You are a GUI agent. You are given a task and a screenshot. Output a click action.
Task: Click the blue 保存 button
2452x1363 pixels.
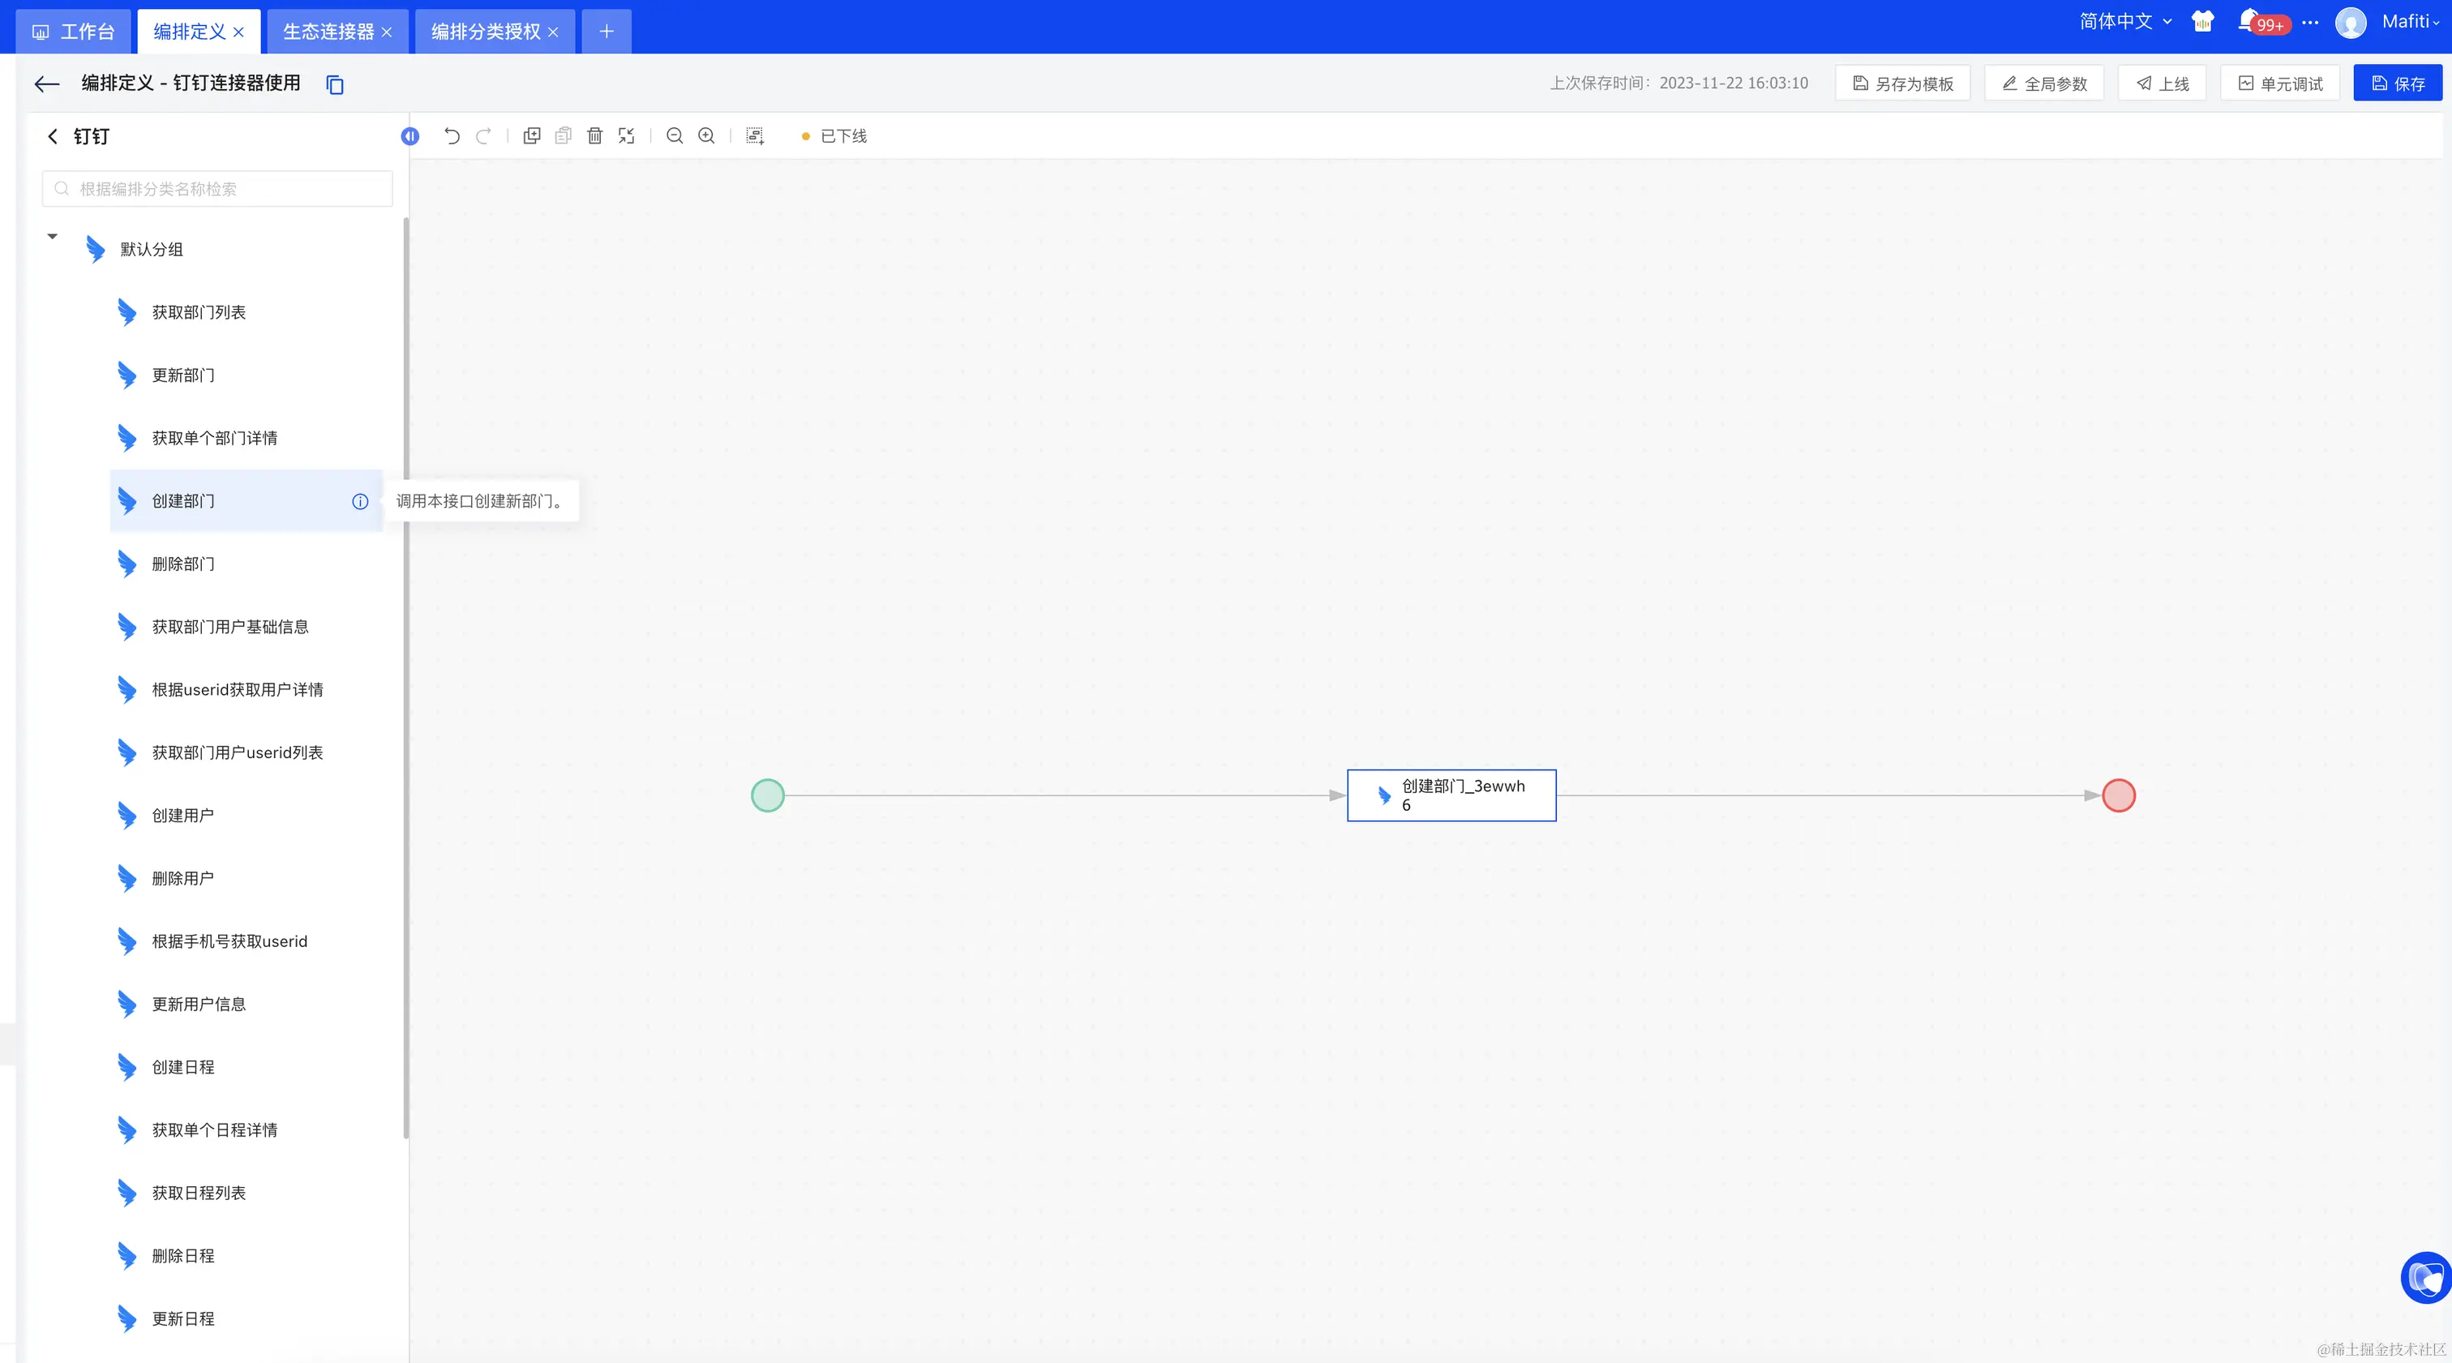(2398, 84)
